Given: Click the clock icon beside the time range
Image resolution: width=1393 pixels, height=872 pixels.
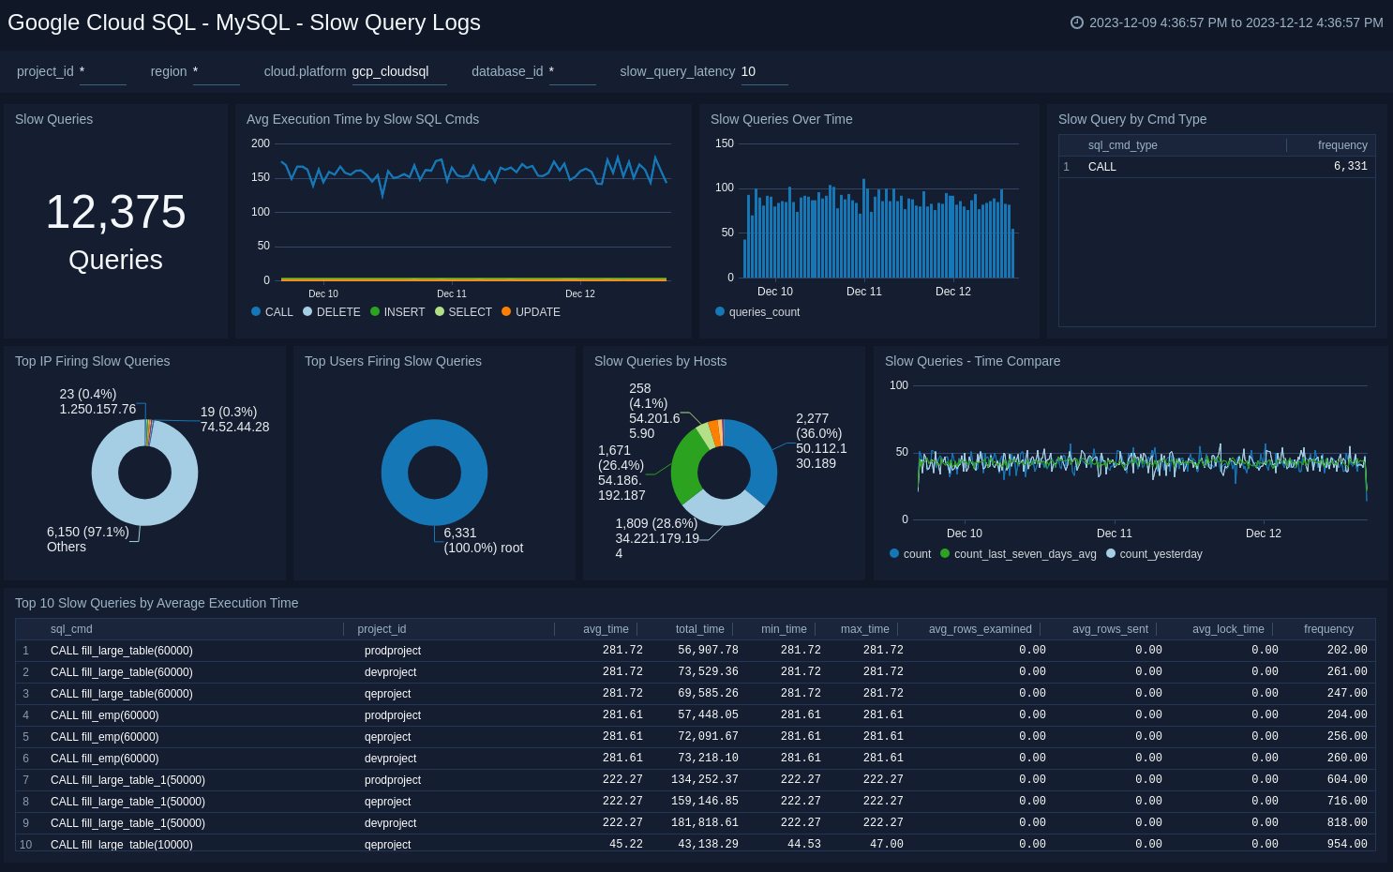Looking at the screenshot, I should point(1077,23).
